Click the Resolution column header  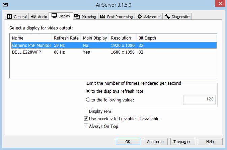point(123,38)
